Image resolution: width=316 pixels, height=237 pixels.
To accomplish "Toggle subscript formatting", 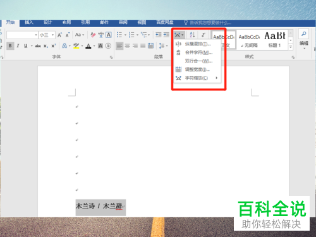I will pos(46,46).
